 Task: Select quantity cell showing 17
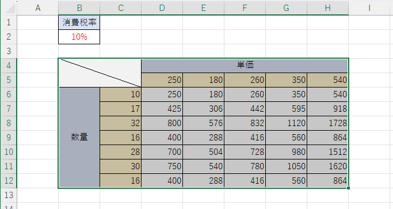click(x=121, y=109)
